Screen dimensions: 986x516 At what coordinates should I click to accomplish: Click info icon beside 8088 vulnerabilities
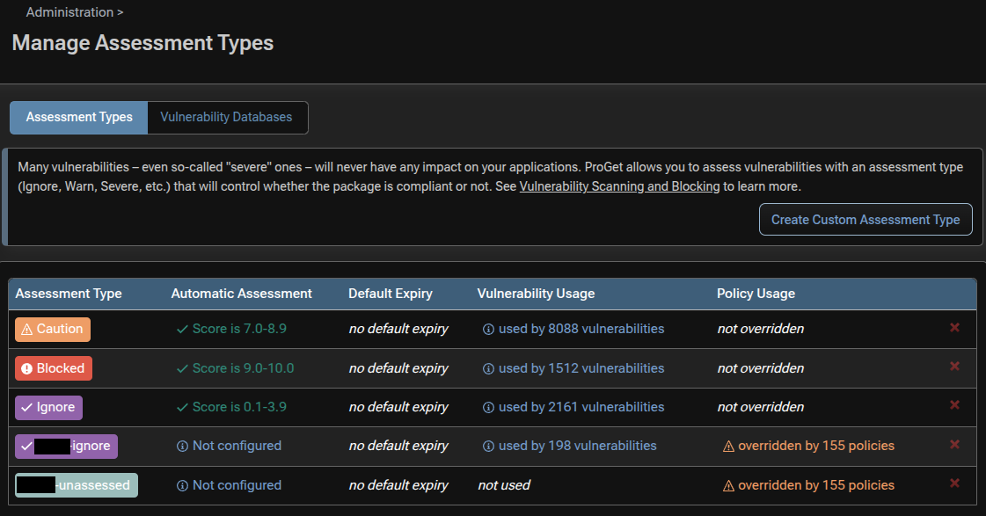pos(488,330)
